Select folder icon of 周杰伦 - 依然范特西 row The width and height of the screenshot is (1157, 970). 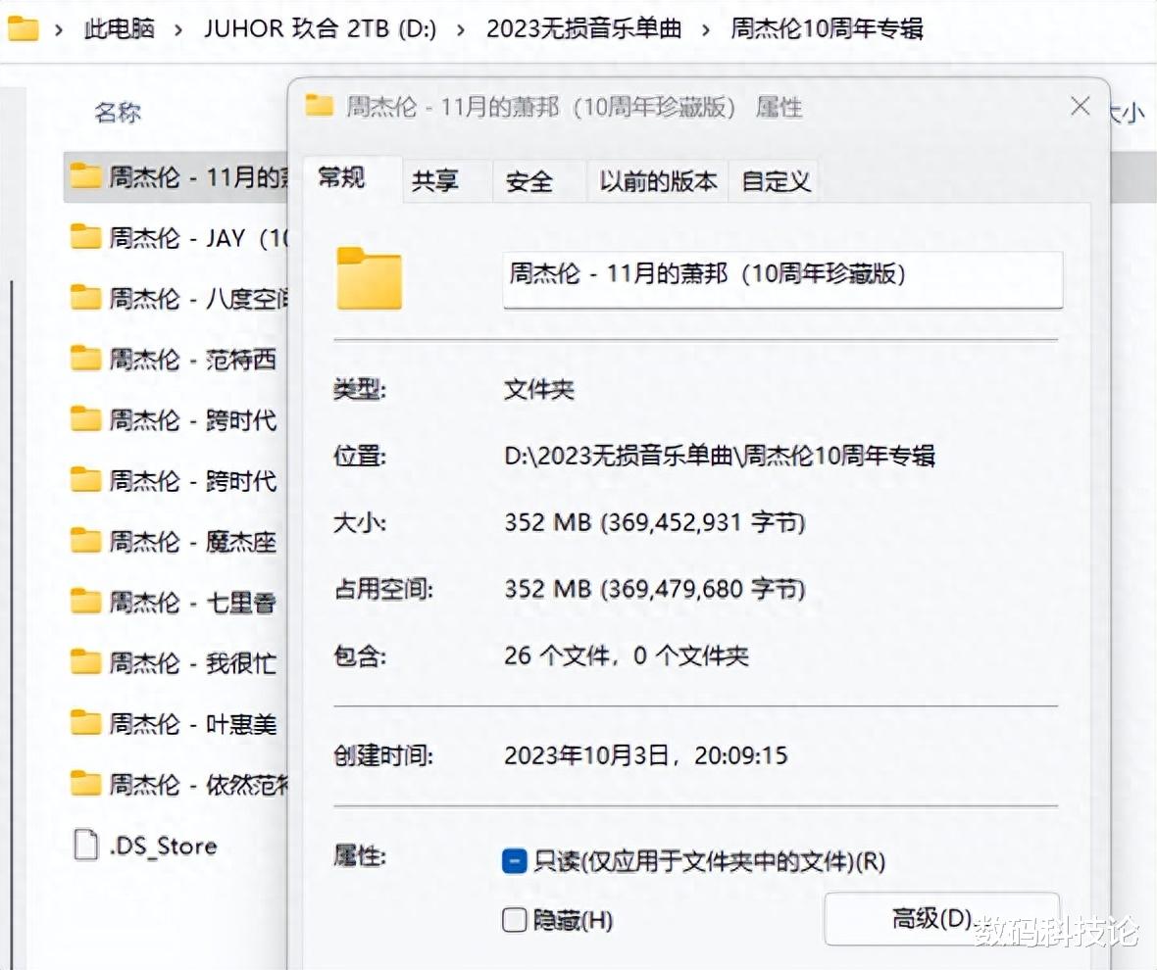[x=85, y=784]
